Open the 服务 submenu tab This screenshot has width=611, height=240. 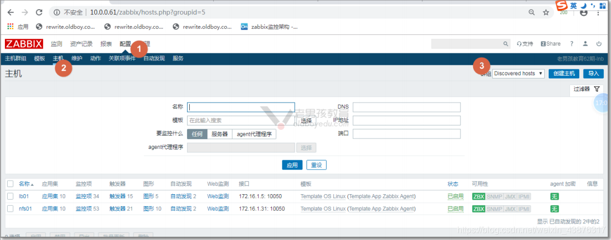click(178, 59)
